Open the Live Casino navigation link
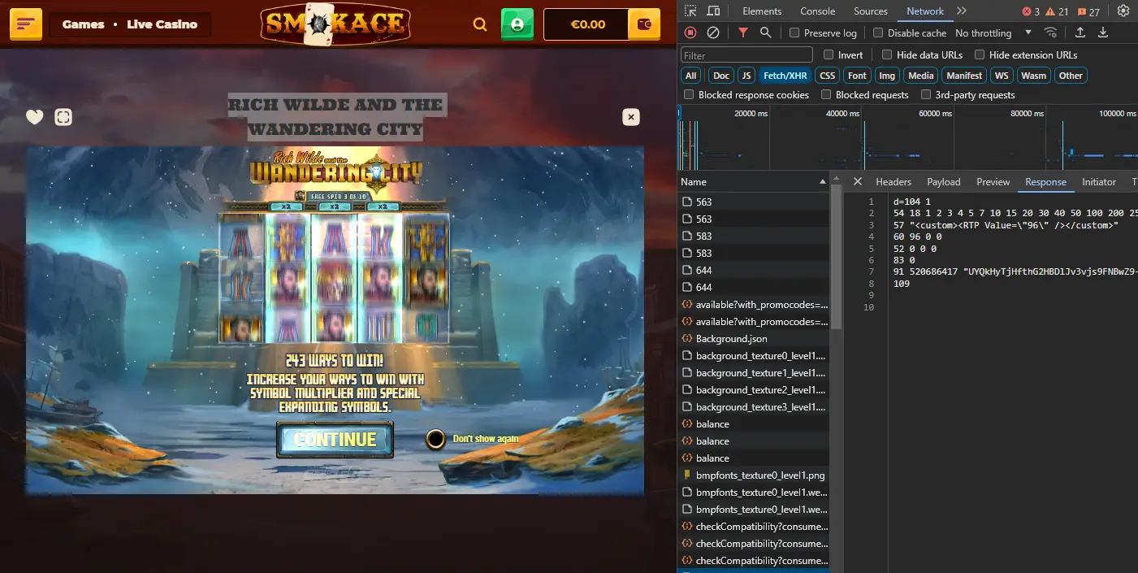1138x573 pixels. 162,24
